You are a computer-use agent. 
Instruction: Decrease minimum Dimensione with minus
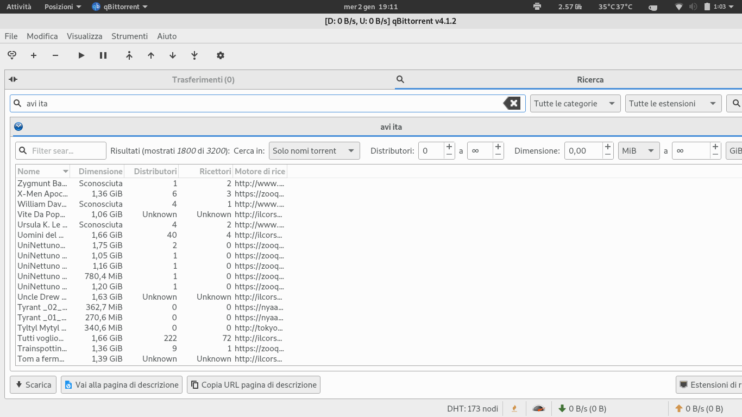[x=608, y=155]
